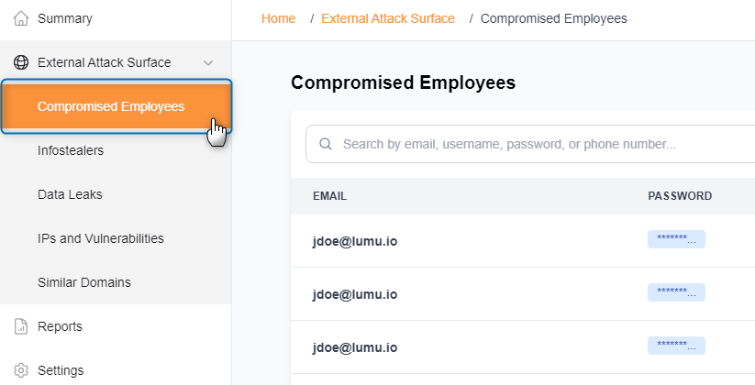Click the EMAIL column header
755x385 pixels.
pyautogui.click(x=329, y=196)
